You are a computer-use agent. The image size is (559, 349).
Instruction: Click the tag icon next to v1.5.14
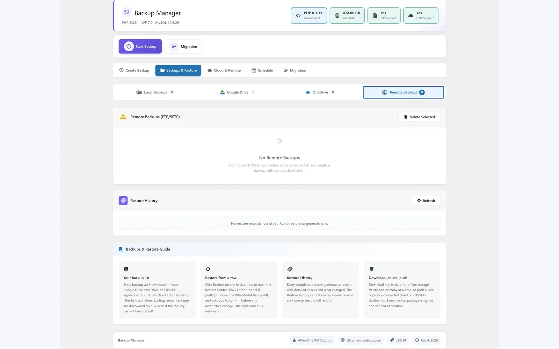tap(392, 340)
